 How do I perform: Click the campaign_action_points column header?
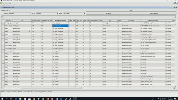[96, 21]
